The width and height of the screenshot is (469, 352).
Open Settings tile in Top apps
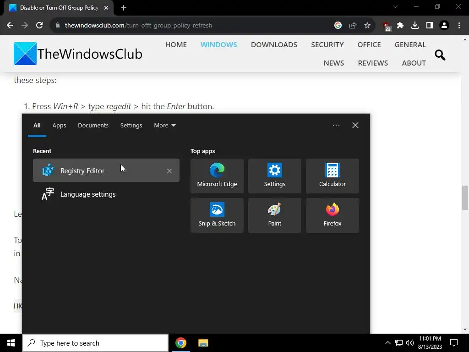[275, 176]
